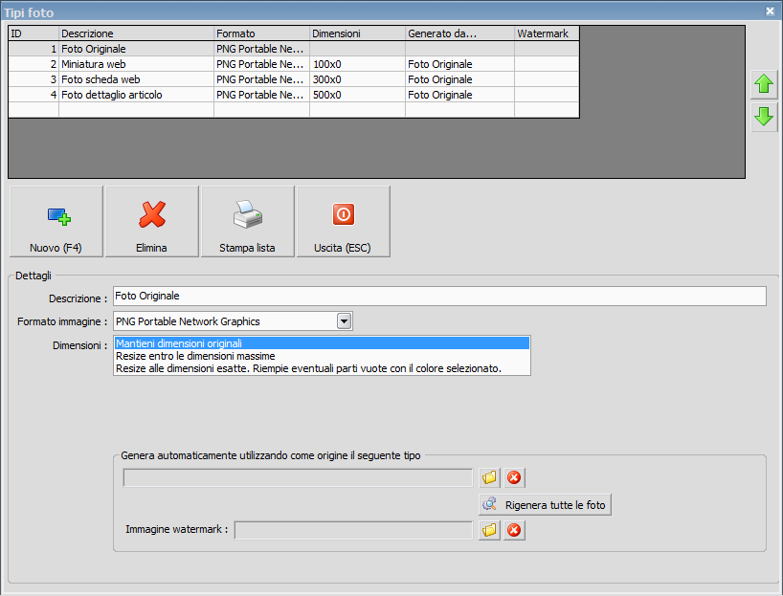Image resolution: width=783 pixels, height=596 pixels.
Task: Choose Resize entro le dimensioni massime
Action: tap(321, 356)
